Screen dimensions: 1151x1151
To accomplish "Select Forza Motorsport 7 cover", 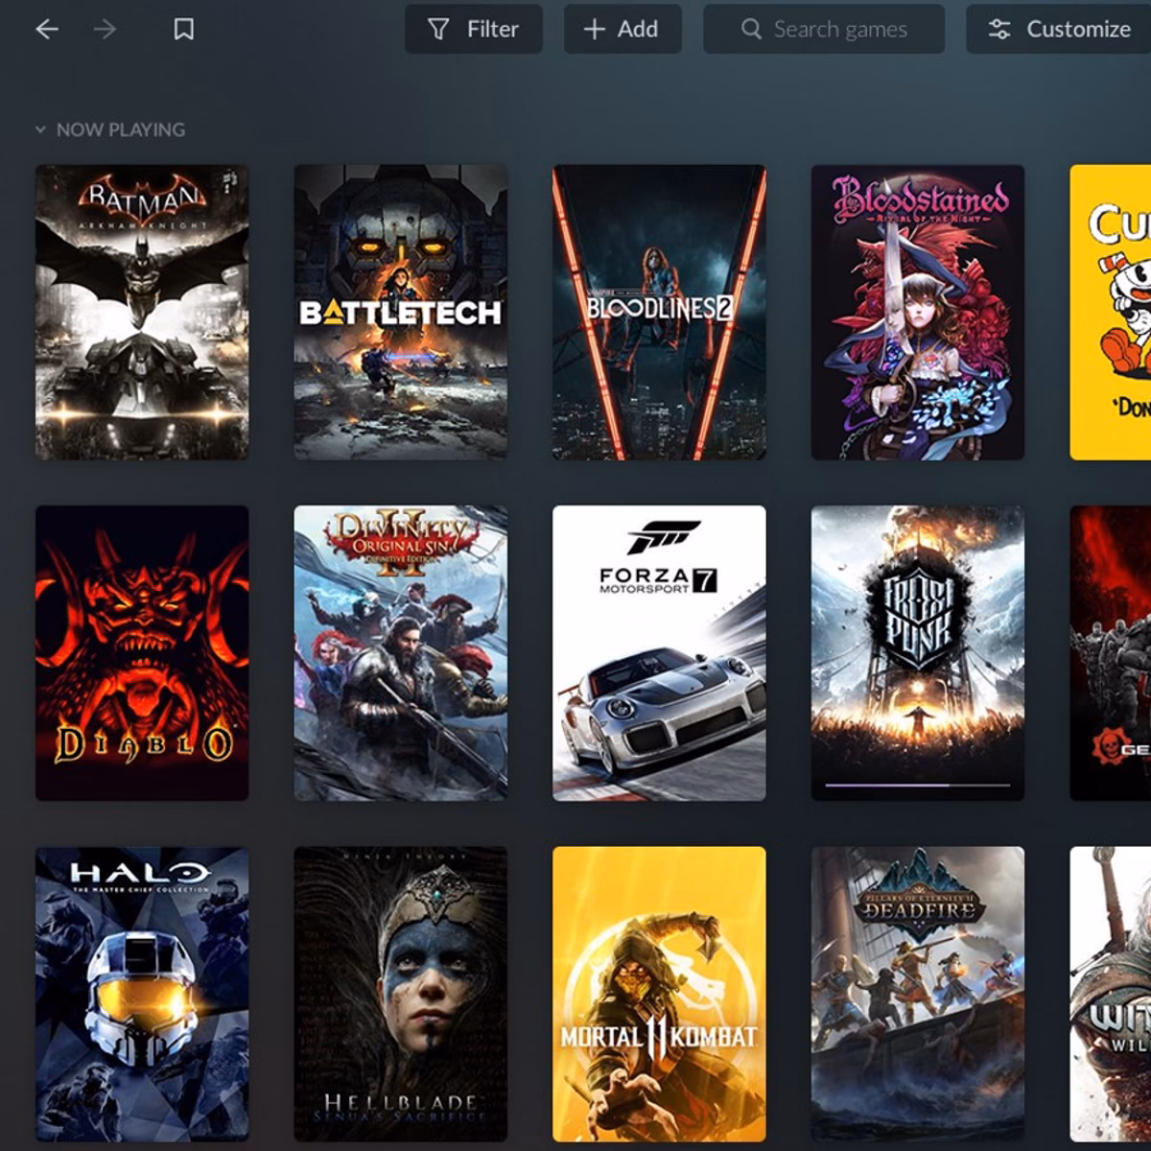I will tap(659, 653).
